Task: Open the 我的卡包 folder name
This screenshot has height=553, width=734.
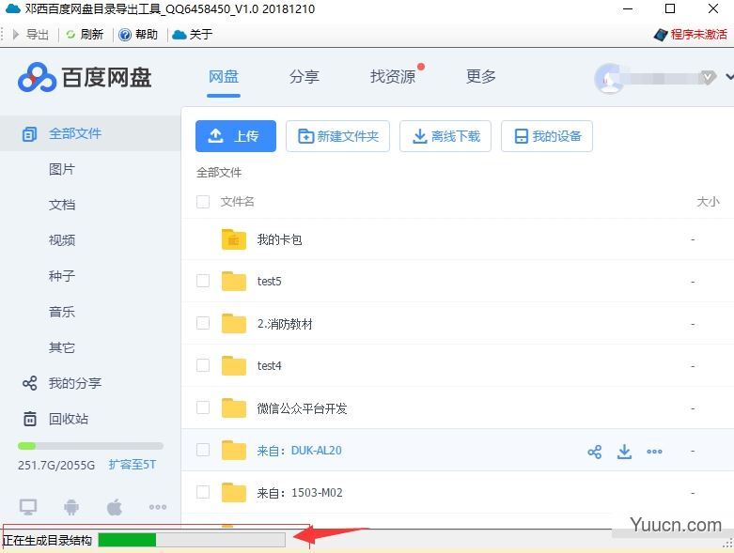Action: 279,239
